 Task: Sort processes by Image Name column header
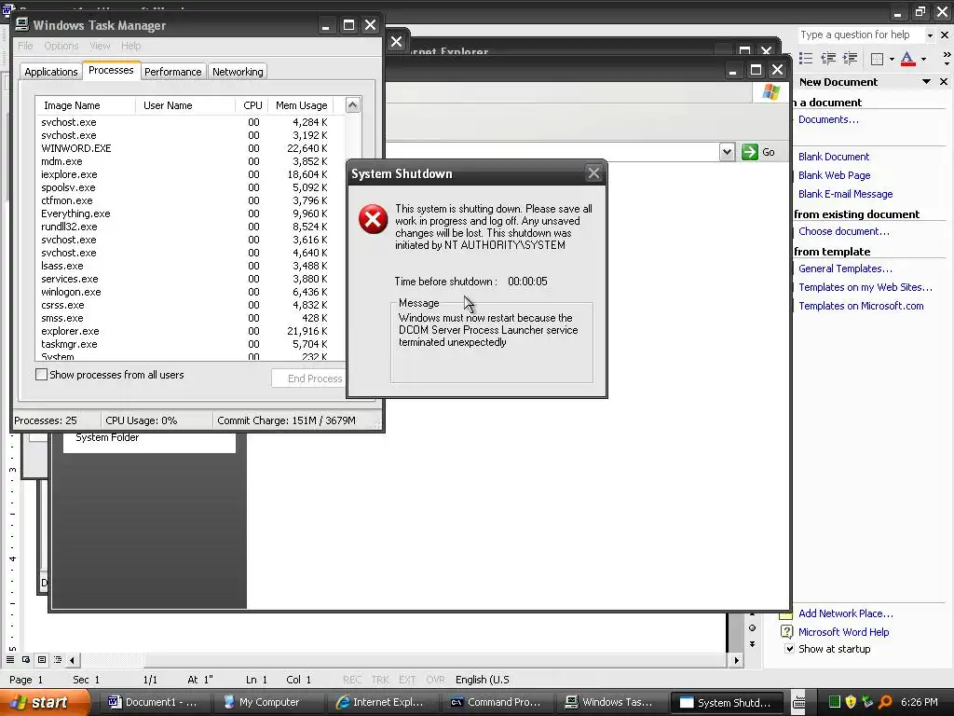[x=85, y=105]
